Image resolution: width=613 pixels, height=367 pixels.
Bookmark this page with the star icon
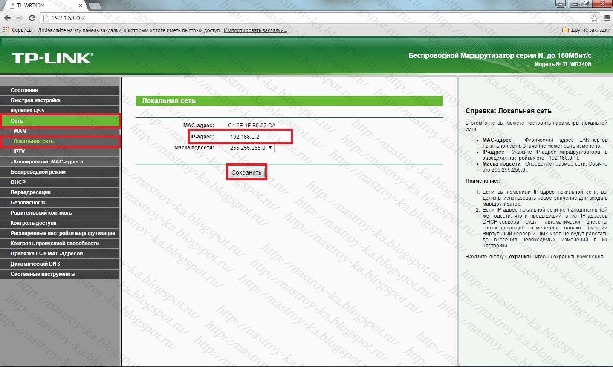pos(595,18)
